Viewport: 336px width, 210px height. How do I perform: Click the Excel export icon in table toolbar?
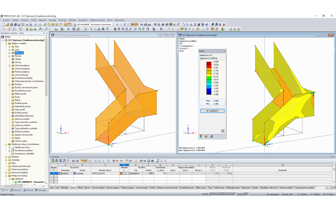[148, 161]
